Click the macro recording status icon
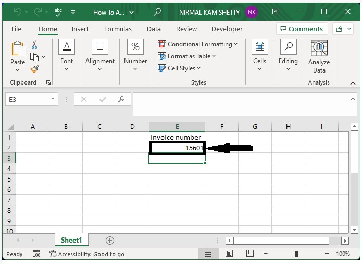 (36, 254)
